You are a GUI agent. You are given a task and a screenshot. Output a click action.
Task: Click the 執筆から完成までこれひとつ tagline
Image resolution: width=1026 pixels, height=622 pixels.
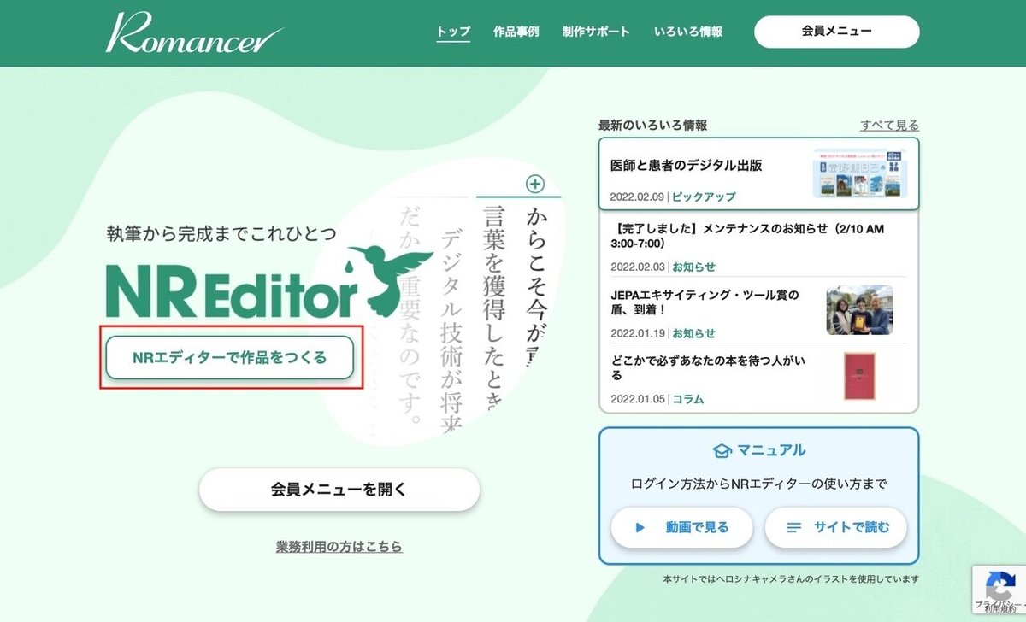221,232
